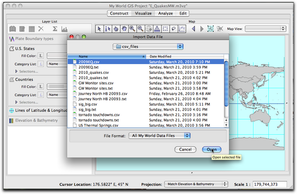The image size is (297, 194).
Task: Click the Cancel button
Action: pos(185,149)
